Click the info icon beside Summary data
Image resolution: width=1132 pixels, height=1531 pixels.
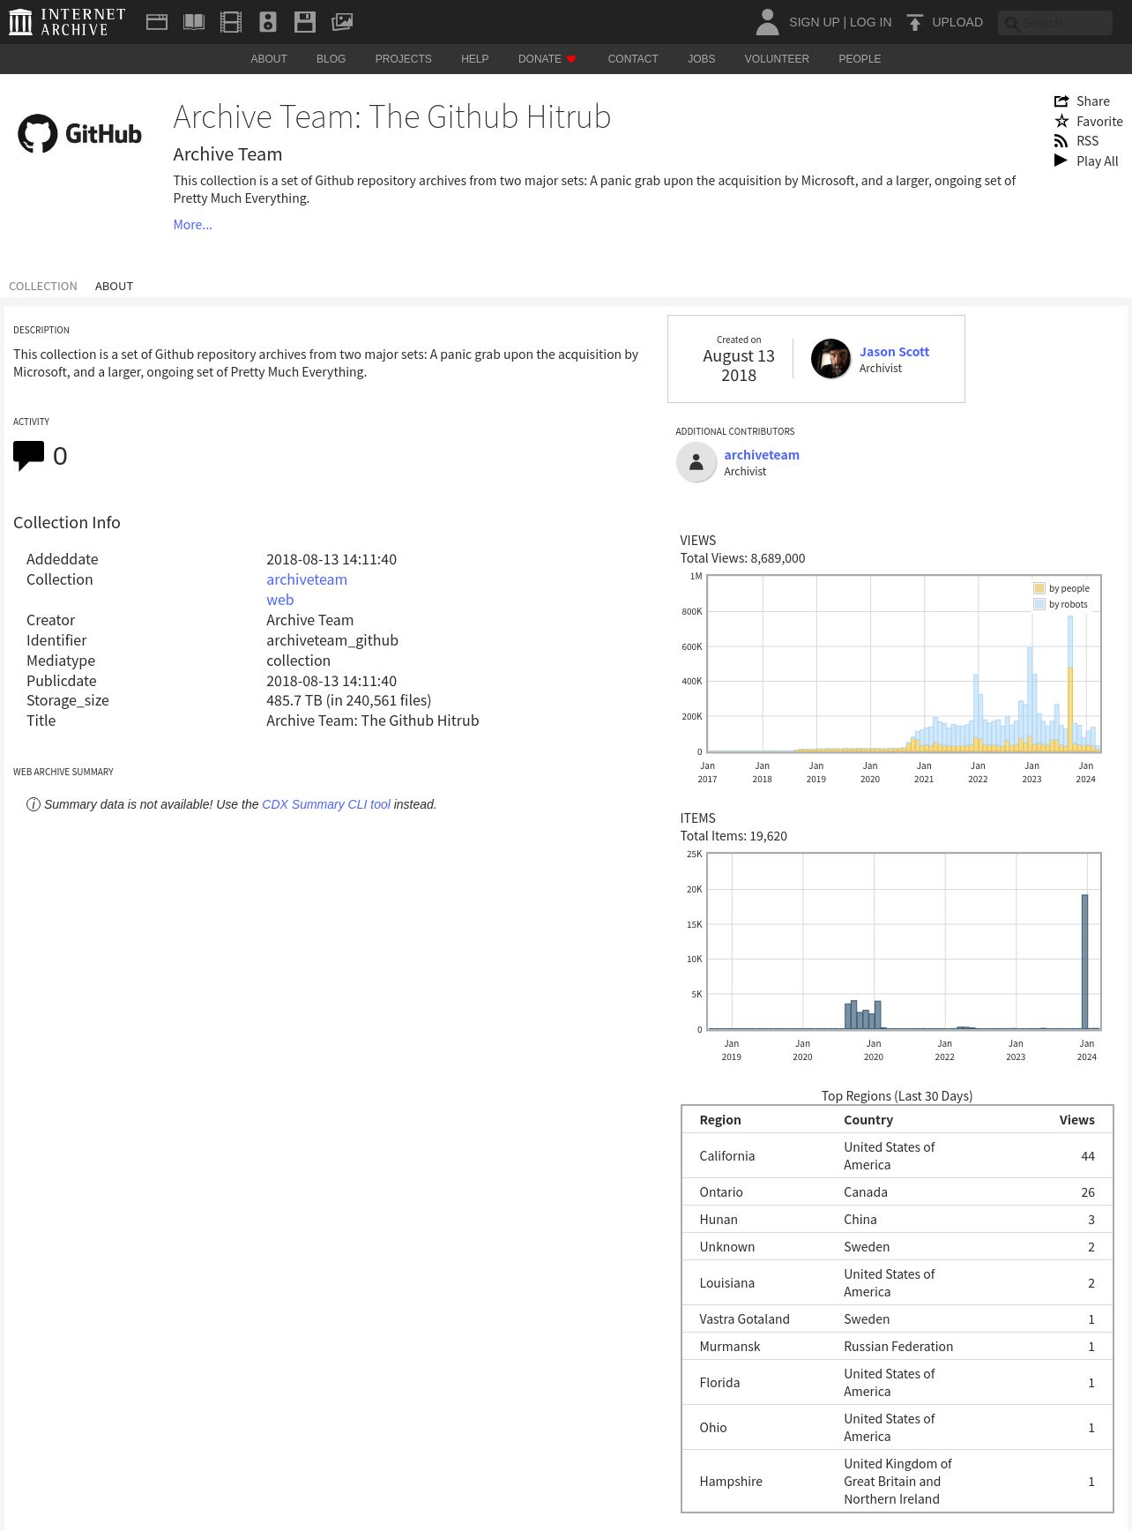[x=34, y=804]
